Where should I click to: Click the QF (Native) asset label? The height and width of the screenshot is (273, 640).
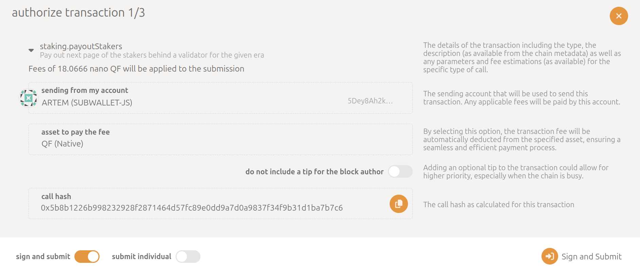63,143
